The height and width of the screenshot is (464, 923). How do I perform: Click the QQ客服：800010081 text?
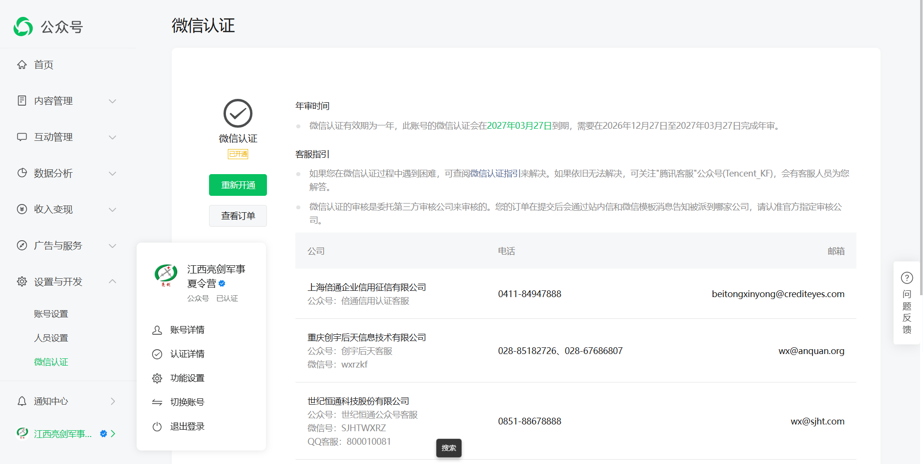pyautogui.click(x=349, y=442)
